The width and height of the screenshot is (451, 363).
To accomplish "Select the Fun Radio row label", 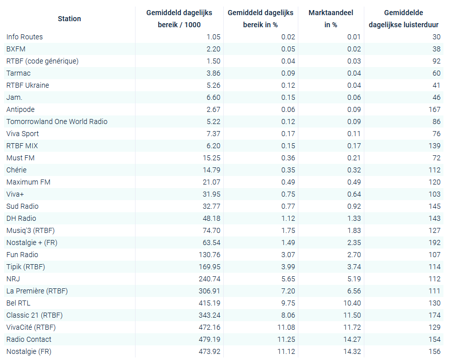I will pos(22,255).
